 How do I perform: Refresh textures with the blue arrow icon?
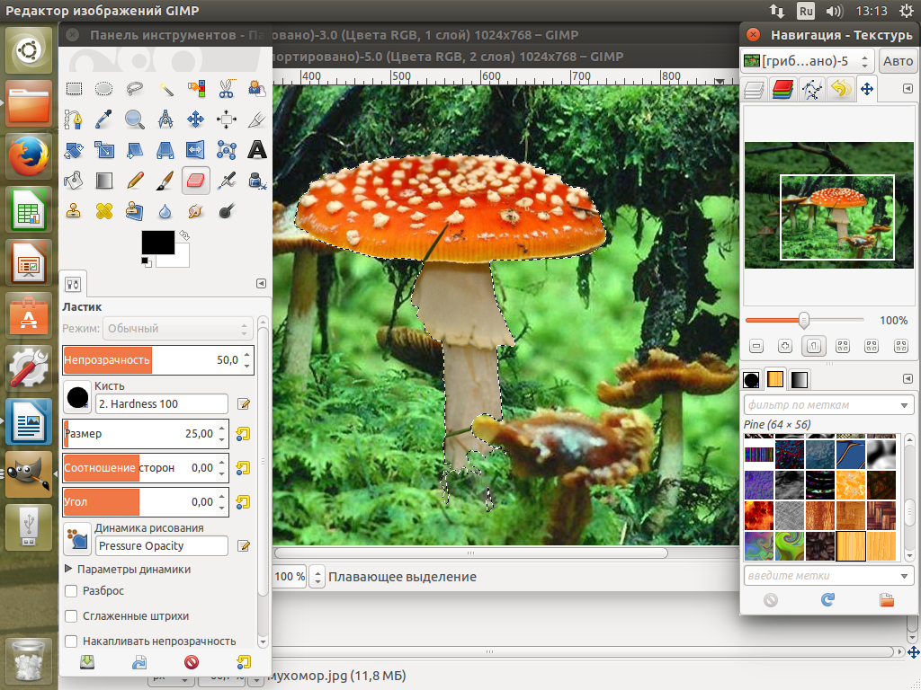tap(827, 599)
